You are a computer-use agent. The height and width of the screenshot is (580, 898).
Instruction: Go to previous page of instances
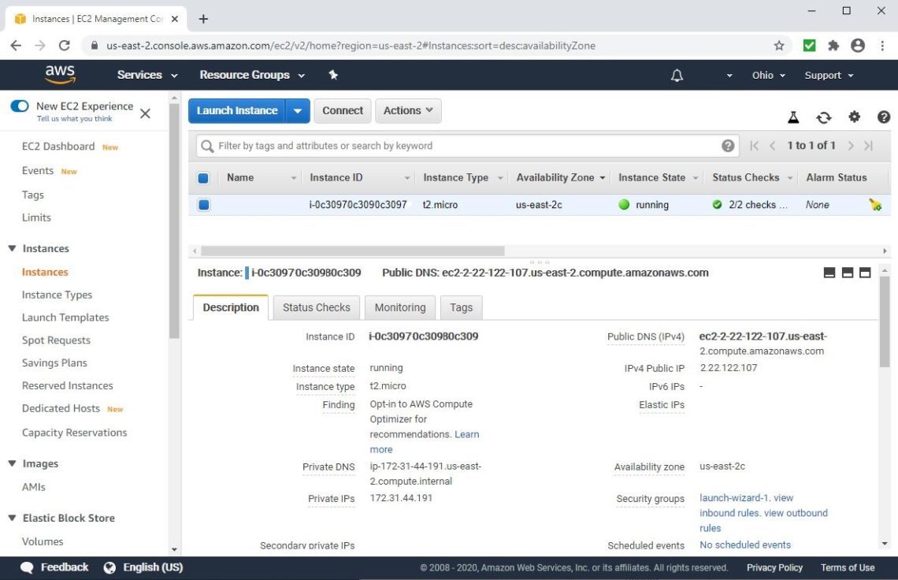click(x=773, y=146)
